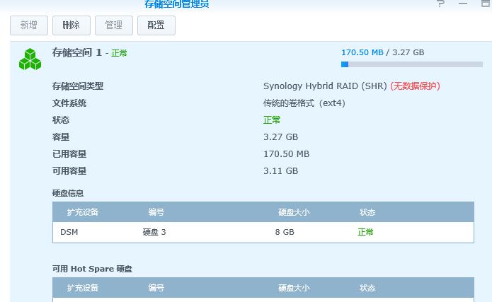Click the red 无数据保护 warning text
The width and height of the screenshot is (492, 302).
tap(415, 86)
